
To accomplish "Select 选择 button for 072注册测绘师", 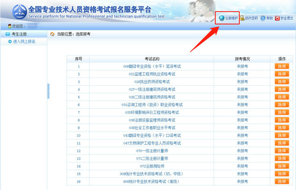I will click(x=282, y=166).
